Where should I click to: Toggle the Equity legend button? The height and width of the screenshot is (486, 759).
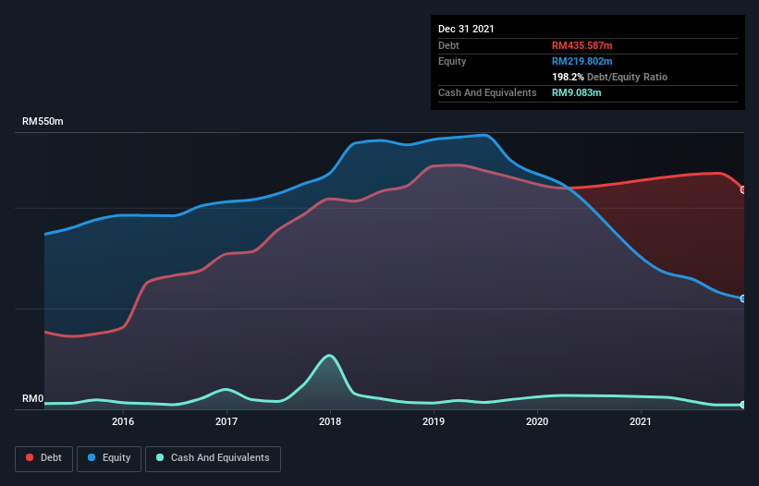click(x=109, y=458)
